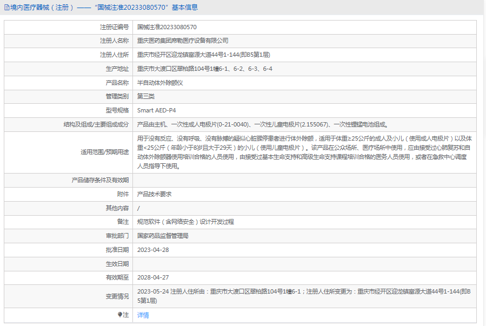Select registration number 国械注准20233080570 in the table

[167, 27]
